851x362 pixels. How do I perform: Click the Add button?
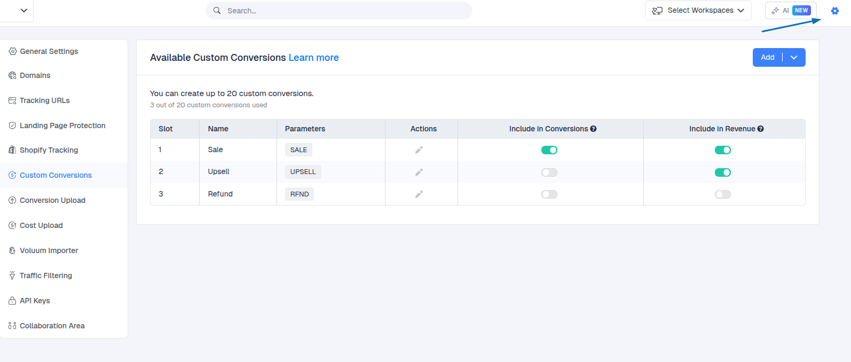[767, 58]
